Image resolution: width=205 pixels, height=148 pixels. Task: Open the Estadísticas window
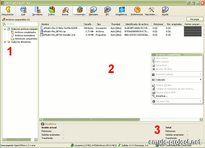coord(121,11)
